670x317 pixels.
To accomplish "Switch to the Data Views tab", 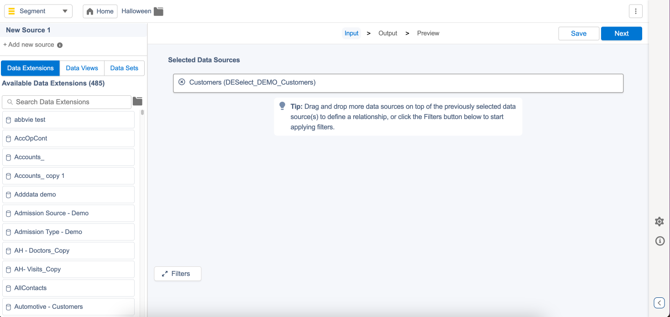I will pyautogui.click(x=82, y=68).
